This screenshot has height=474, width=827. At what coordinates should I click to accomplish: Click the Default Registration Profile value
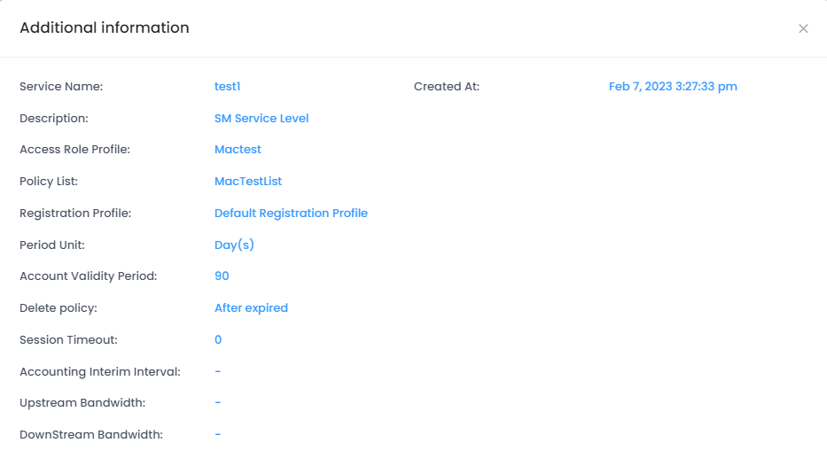click(291, 214)
